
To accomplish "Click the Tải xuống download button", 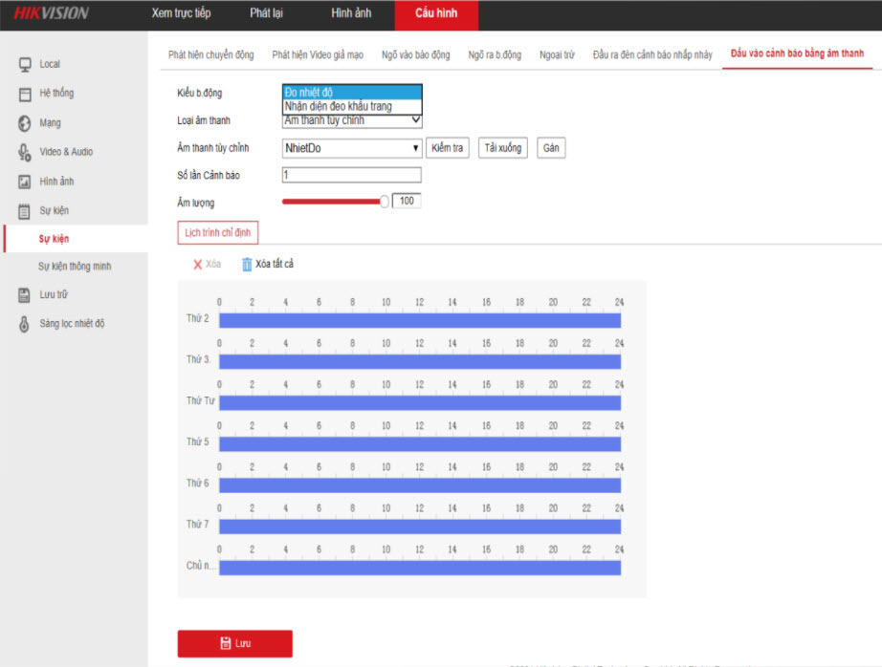I will point(502,148).
